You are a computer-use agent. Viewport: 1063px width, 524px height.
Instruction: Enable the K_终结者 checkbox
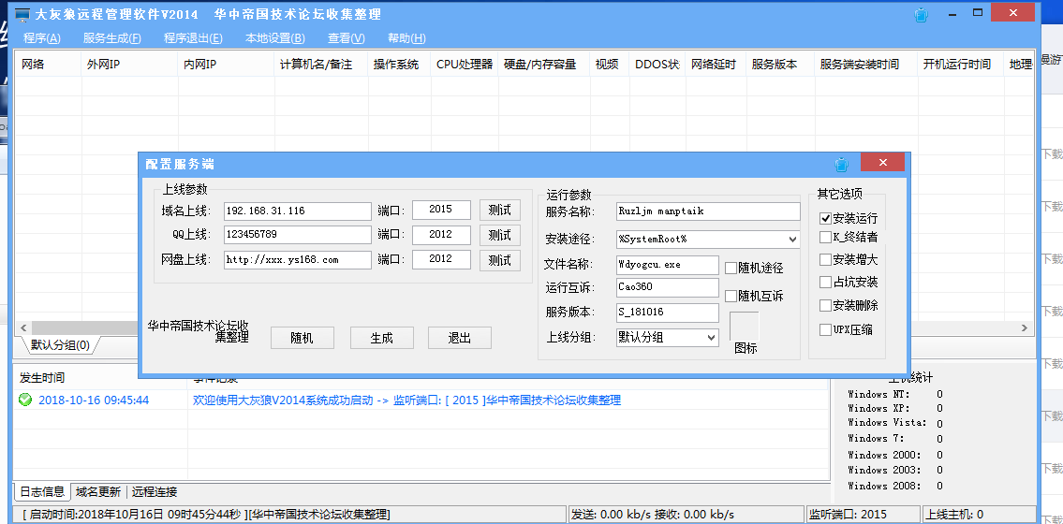coord(825,237)
